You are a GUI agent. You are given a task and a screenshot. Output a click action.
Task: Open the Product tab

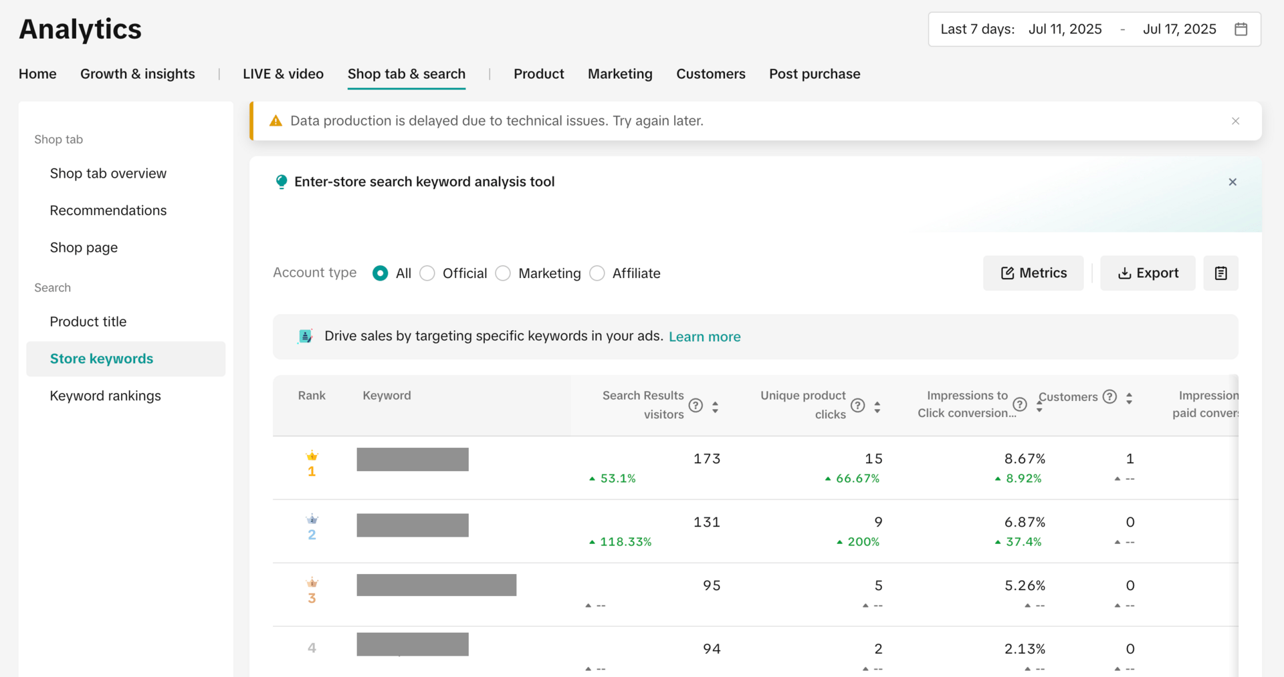pos(539,74)
